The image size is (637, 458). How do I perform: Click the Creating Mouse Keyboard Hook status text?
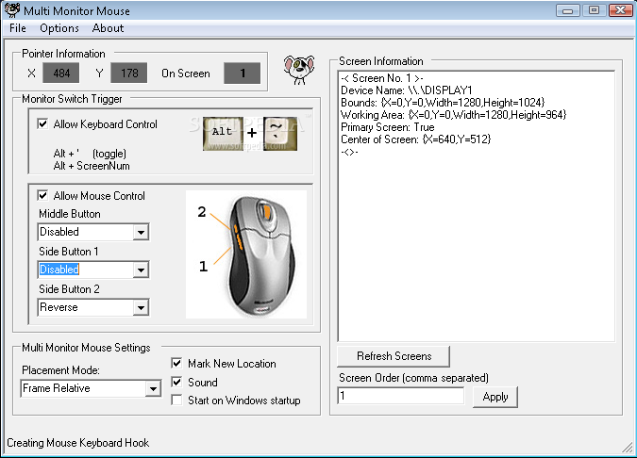tap(78, 443)
